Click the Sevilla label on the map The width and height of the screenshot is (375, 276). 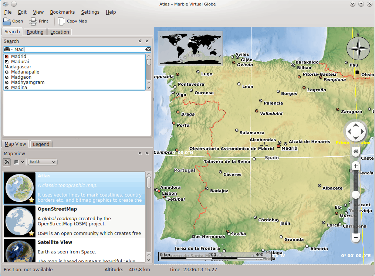coord(238,234)
